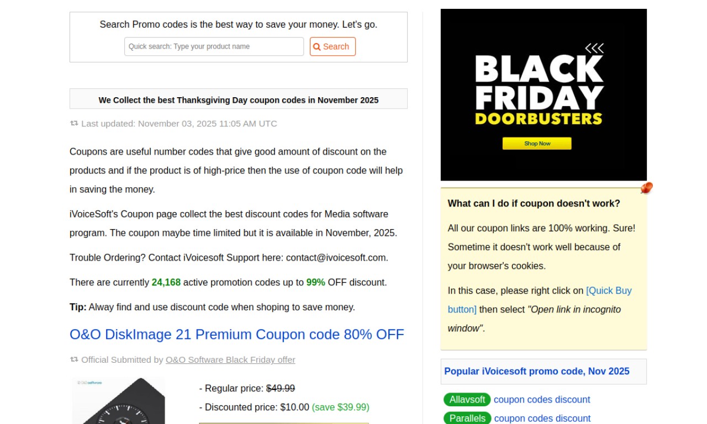The width and height of the screenshot is (707, 424).
Task: Click the yellow Shop Now button
Action: click(537, 144)
